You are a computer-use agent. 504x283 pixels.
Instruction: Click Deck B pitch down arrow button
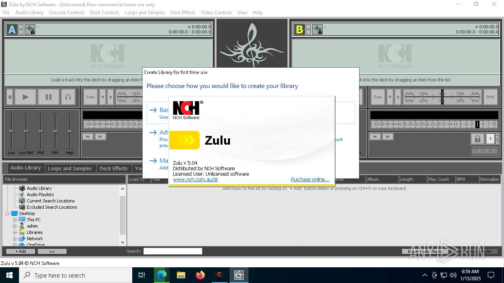click(x=390, y=97)
